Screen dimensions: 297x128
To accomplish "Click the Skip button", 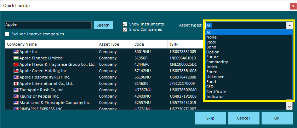I will (210, 118).
